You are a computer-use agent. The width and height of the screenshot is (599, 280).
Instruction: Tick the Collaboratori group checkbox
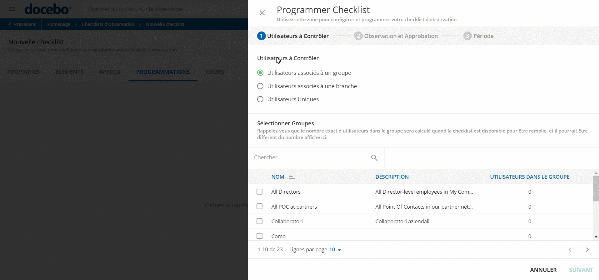[x=259, y=221]
